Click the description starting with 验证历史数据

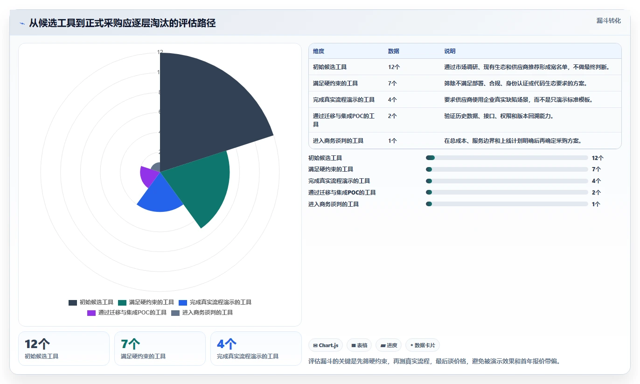(499, 116)
